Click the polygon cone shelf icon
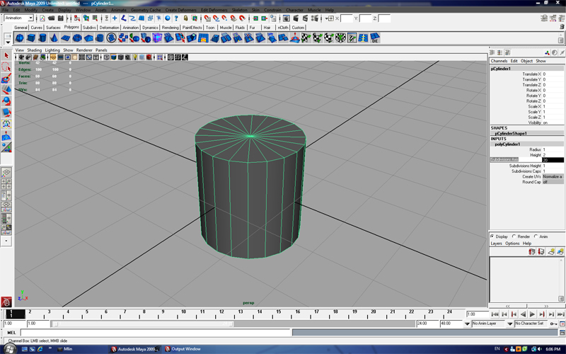Image resolution: width=566 pixels, height=354 pixels. [54, 38]
